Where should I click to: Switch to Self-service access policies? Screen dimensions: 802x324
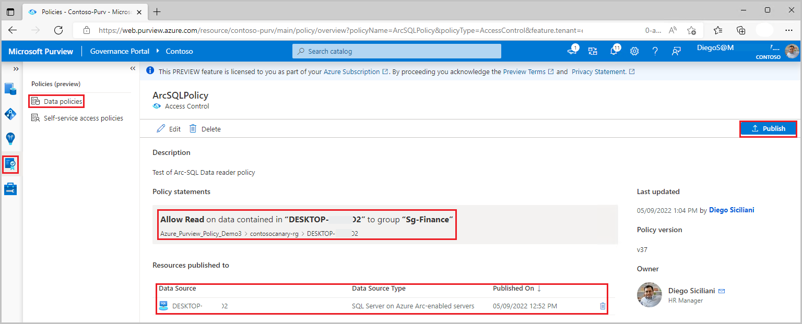tap(83, 118)
